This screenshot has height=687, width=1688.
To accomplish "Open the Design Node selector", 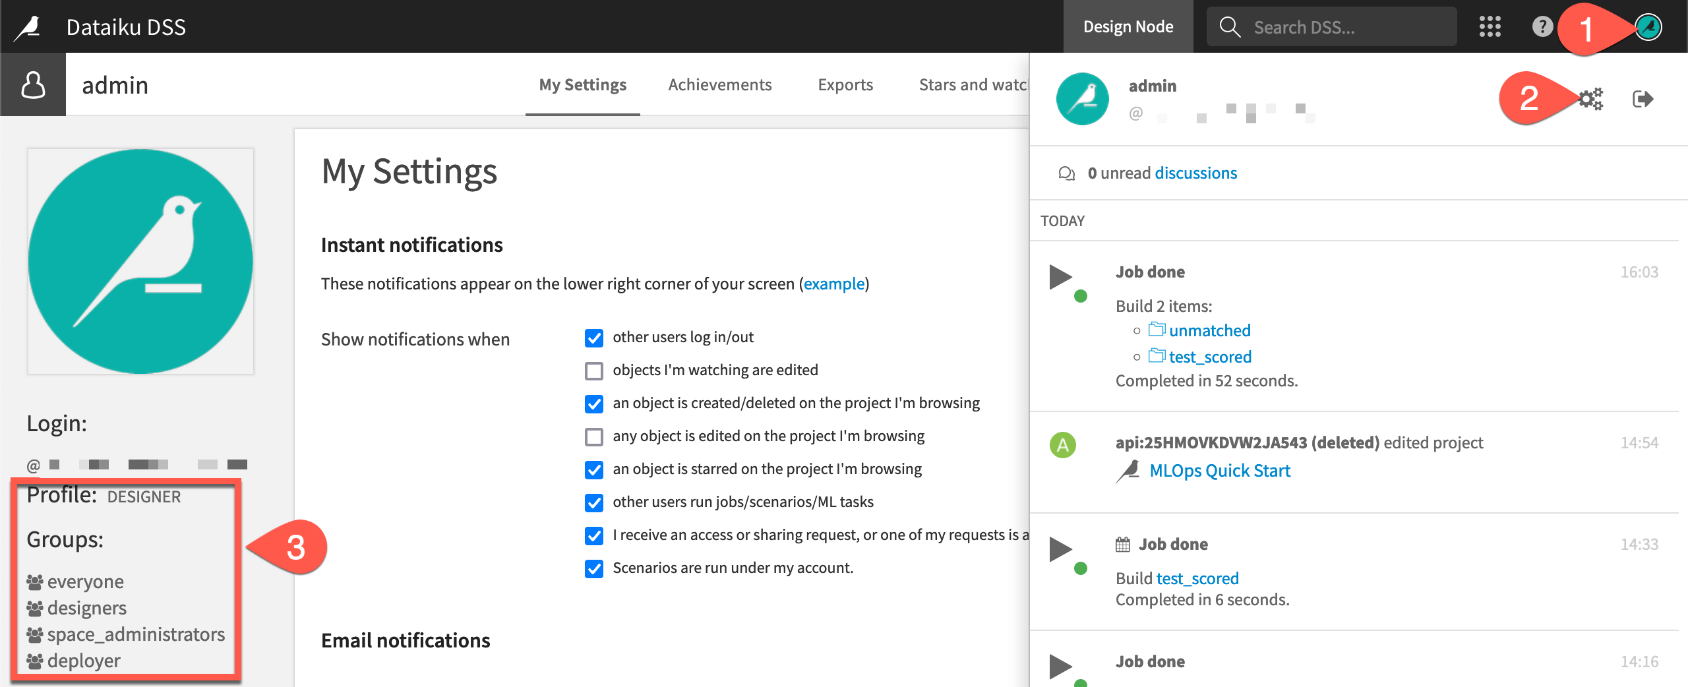I will coord(1128,26).
